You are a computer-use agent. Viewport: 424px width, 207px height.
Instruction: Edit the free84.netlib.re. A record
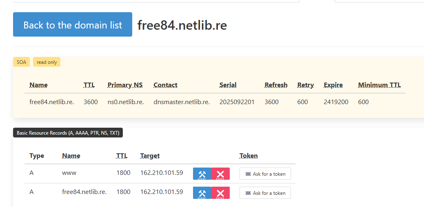click(202, 193)
